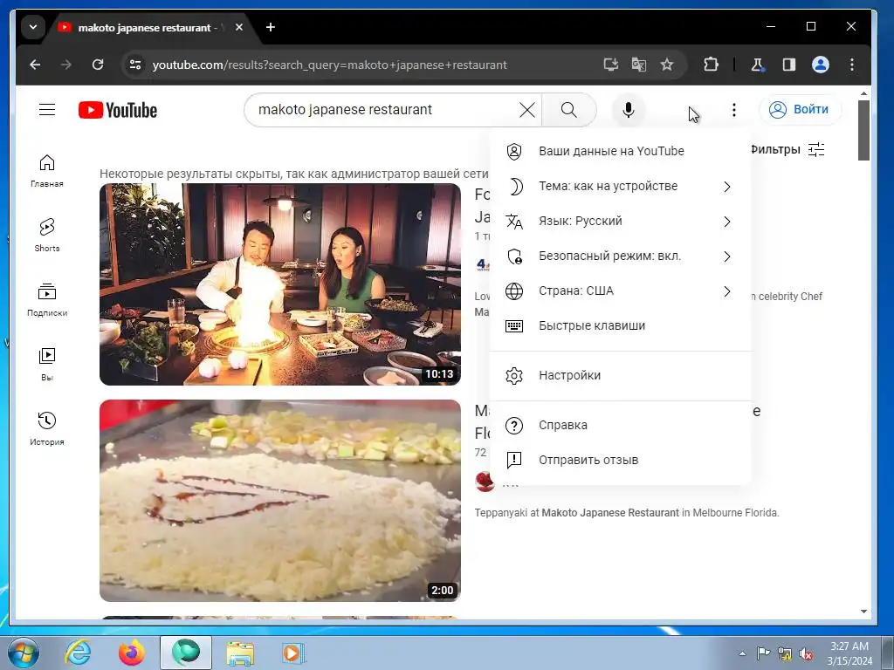
Task: Expand Безопасный режим: вкл. submenu
Action: click(x=620, y=256)
